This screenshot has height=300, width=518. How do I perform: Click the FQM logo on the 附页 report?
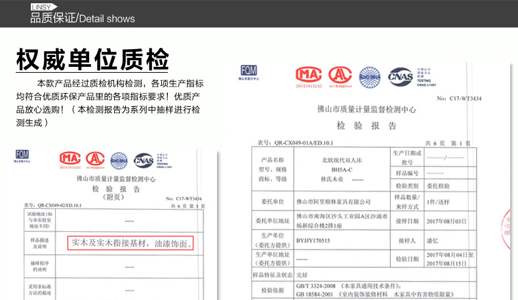click(x=22, y=156)
